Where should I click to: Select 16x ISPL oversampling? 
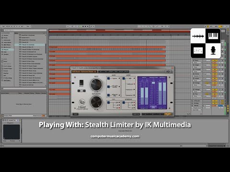[x=117, y=108]
